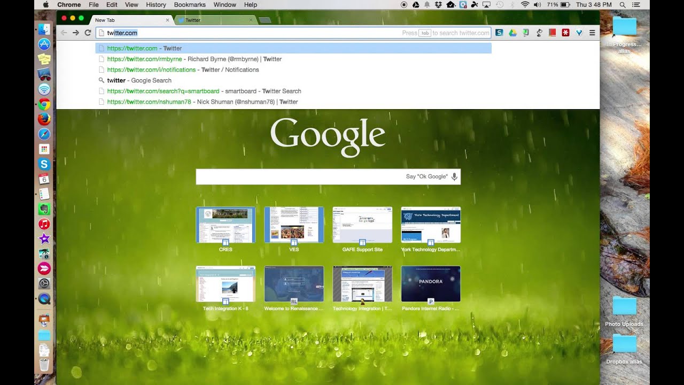Open the Welcome to Renaissance thumbnail

(x=294, y=284)
